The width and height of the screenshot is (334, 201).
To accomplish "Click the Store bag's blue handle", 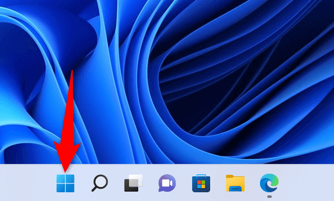I will click(x=201, y=176).
